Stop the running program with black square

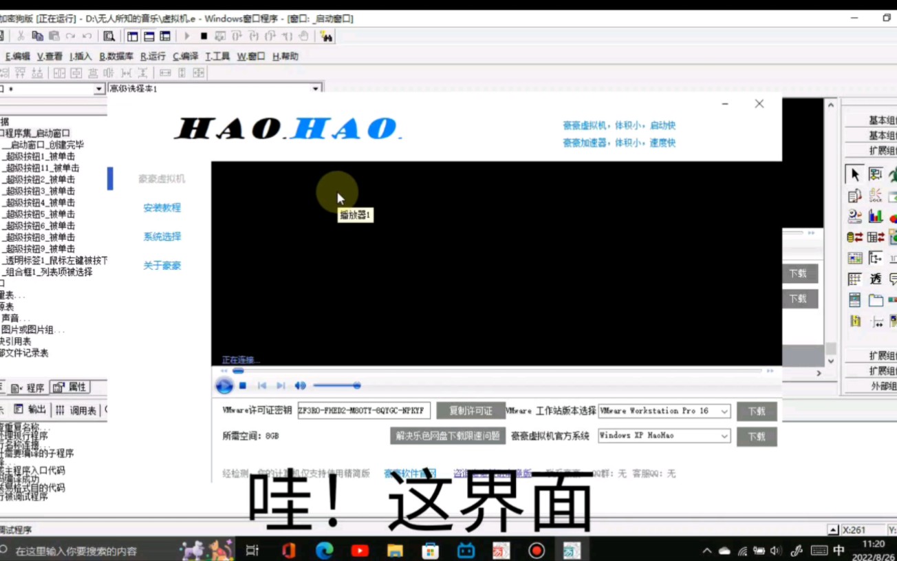[204, 36]
